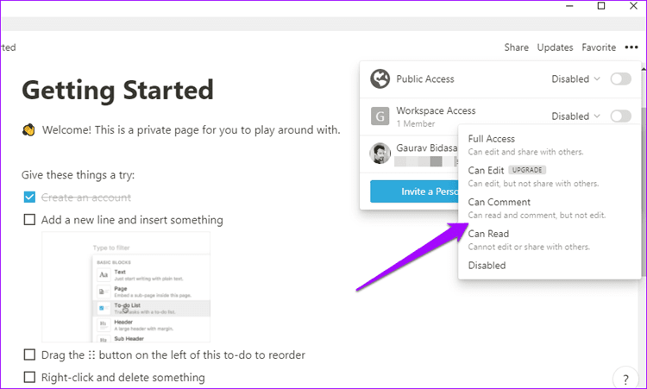Viewport: 647px width, 389px height.
Task: Maximize the Notion window
Action: pos(601,6)
